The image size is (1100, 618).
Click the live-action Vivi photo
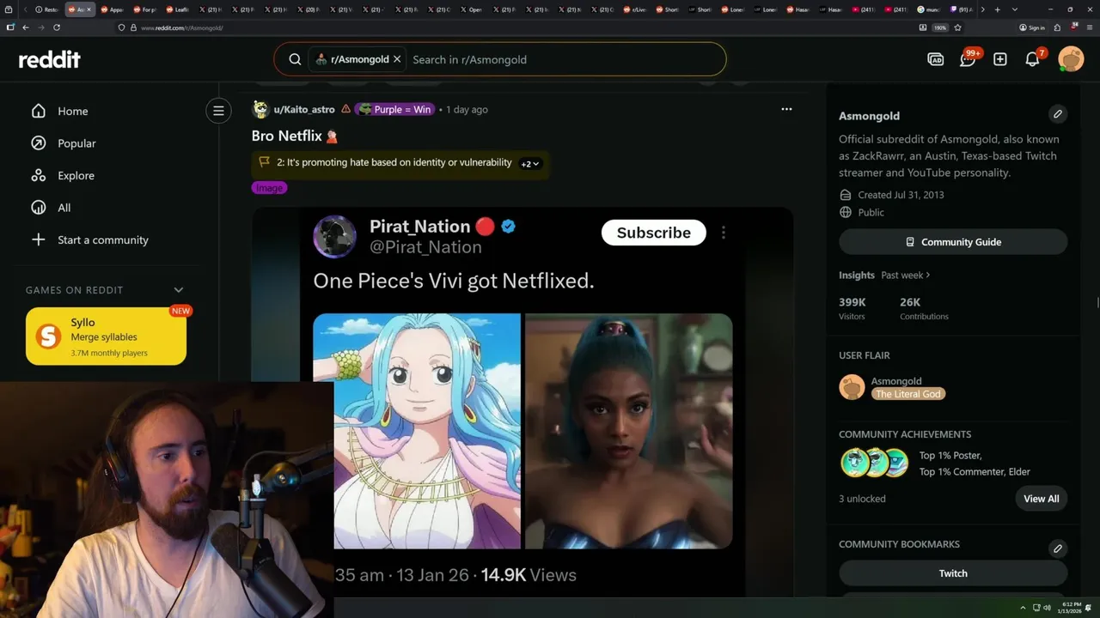(x=629, y=431)
